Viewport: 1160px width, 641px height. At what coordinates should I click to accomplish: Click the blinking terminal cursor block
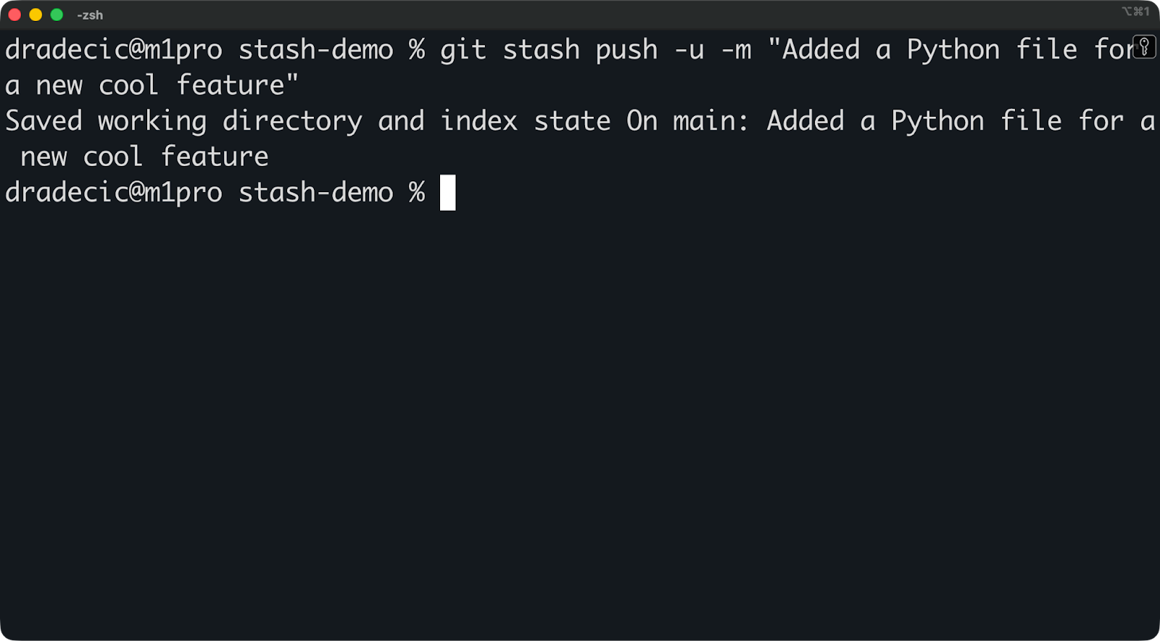pos(447,192)
